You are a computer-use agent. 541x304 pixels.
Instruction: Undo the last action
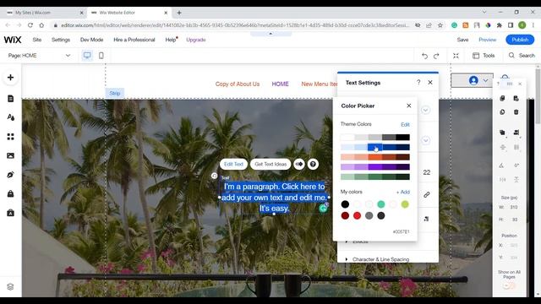click(x=424, y=56)
